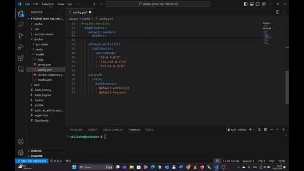The image size is (304, 171).
Task: Open editor More Actions ellipsis
Action: click(x=284, y=12)
